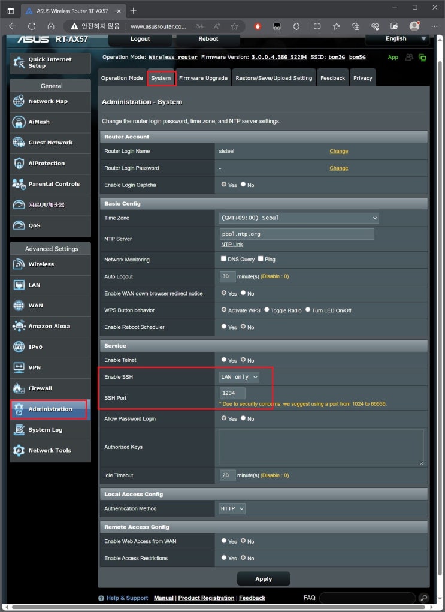The image size is (445, 612).
Task: Switch to Restore/Save/Upload Setting tab
Action: (x=274, y=78)
